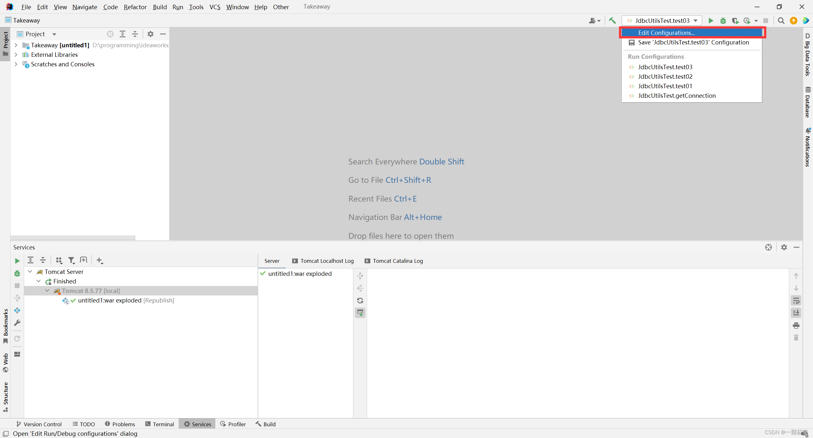Toggle Database tool window sidebar button

click(808, 102)
